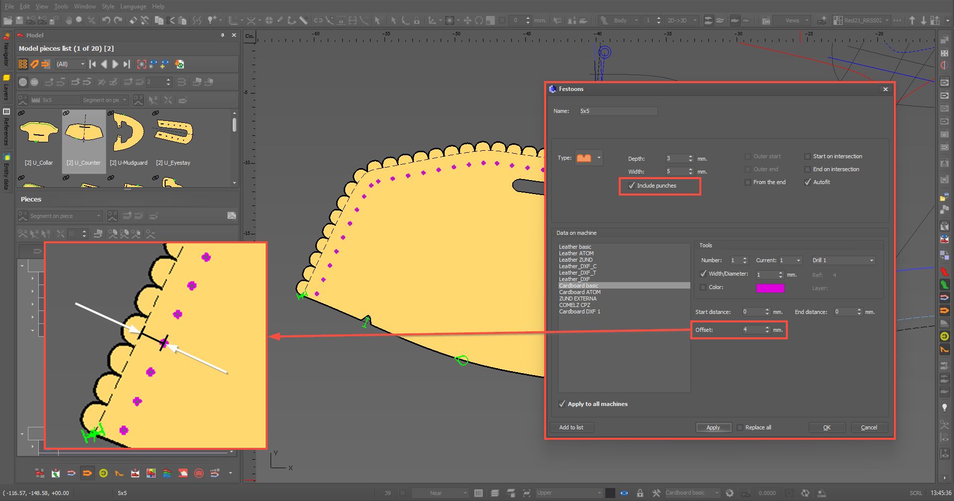The width and height of the screenshot is (954, 501).
Task: Click the padlock icon in the status bar
Action: click(640, 493)
